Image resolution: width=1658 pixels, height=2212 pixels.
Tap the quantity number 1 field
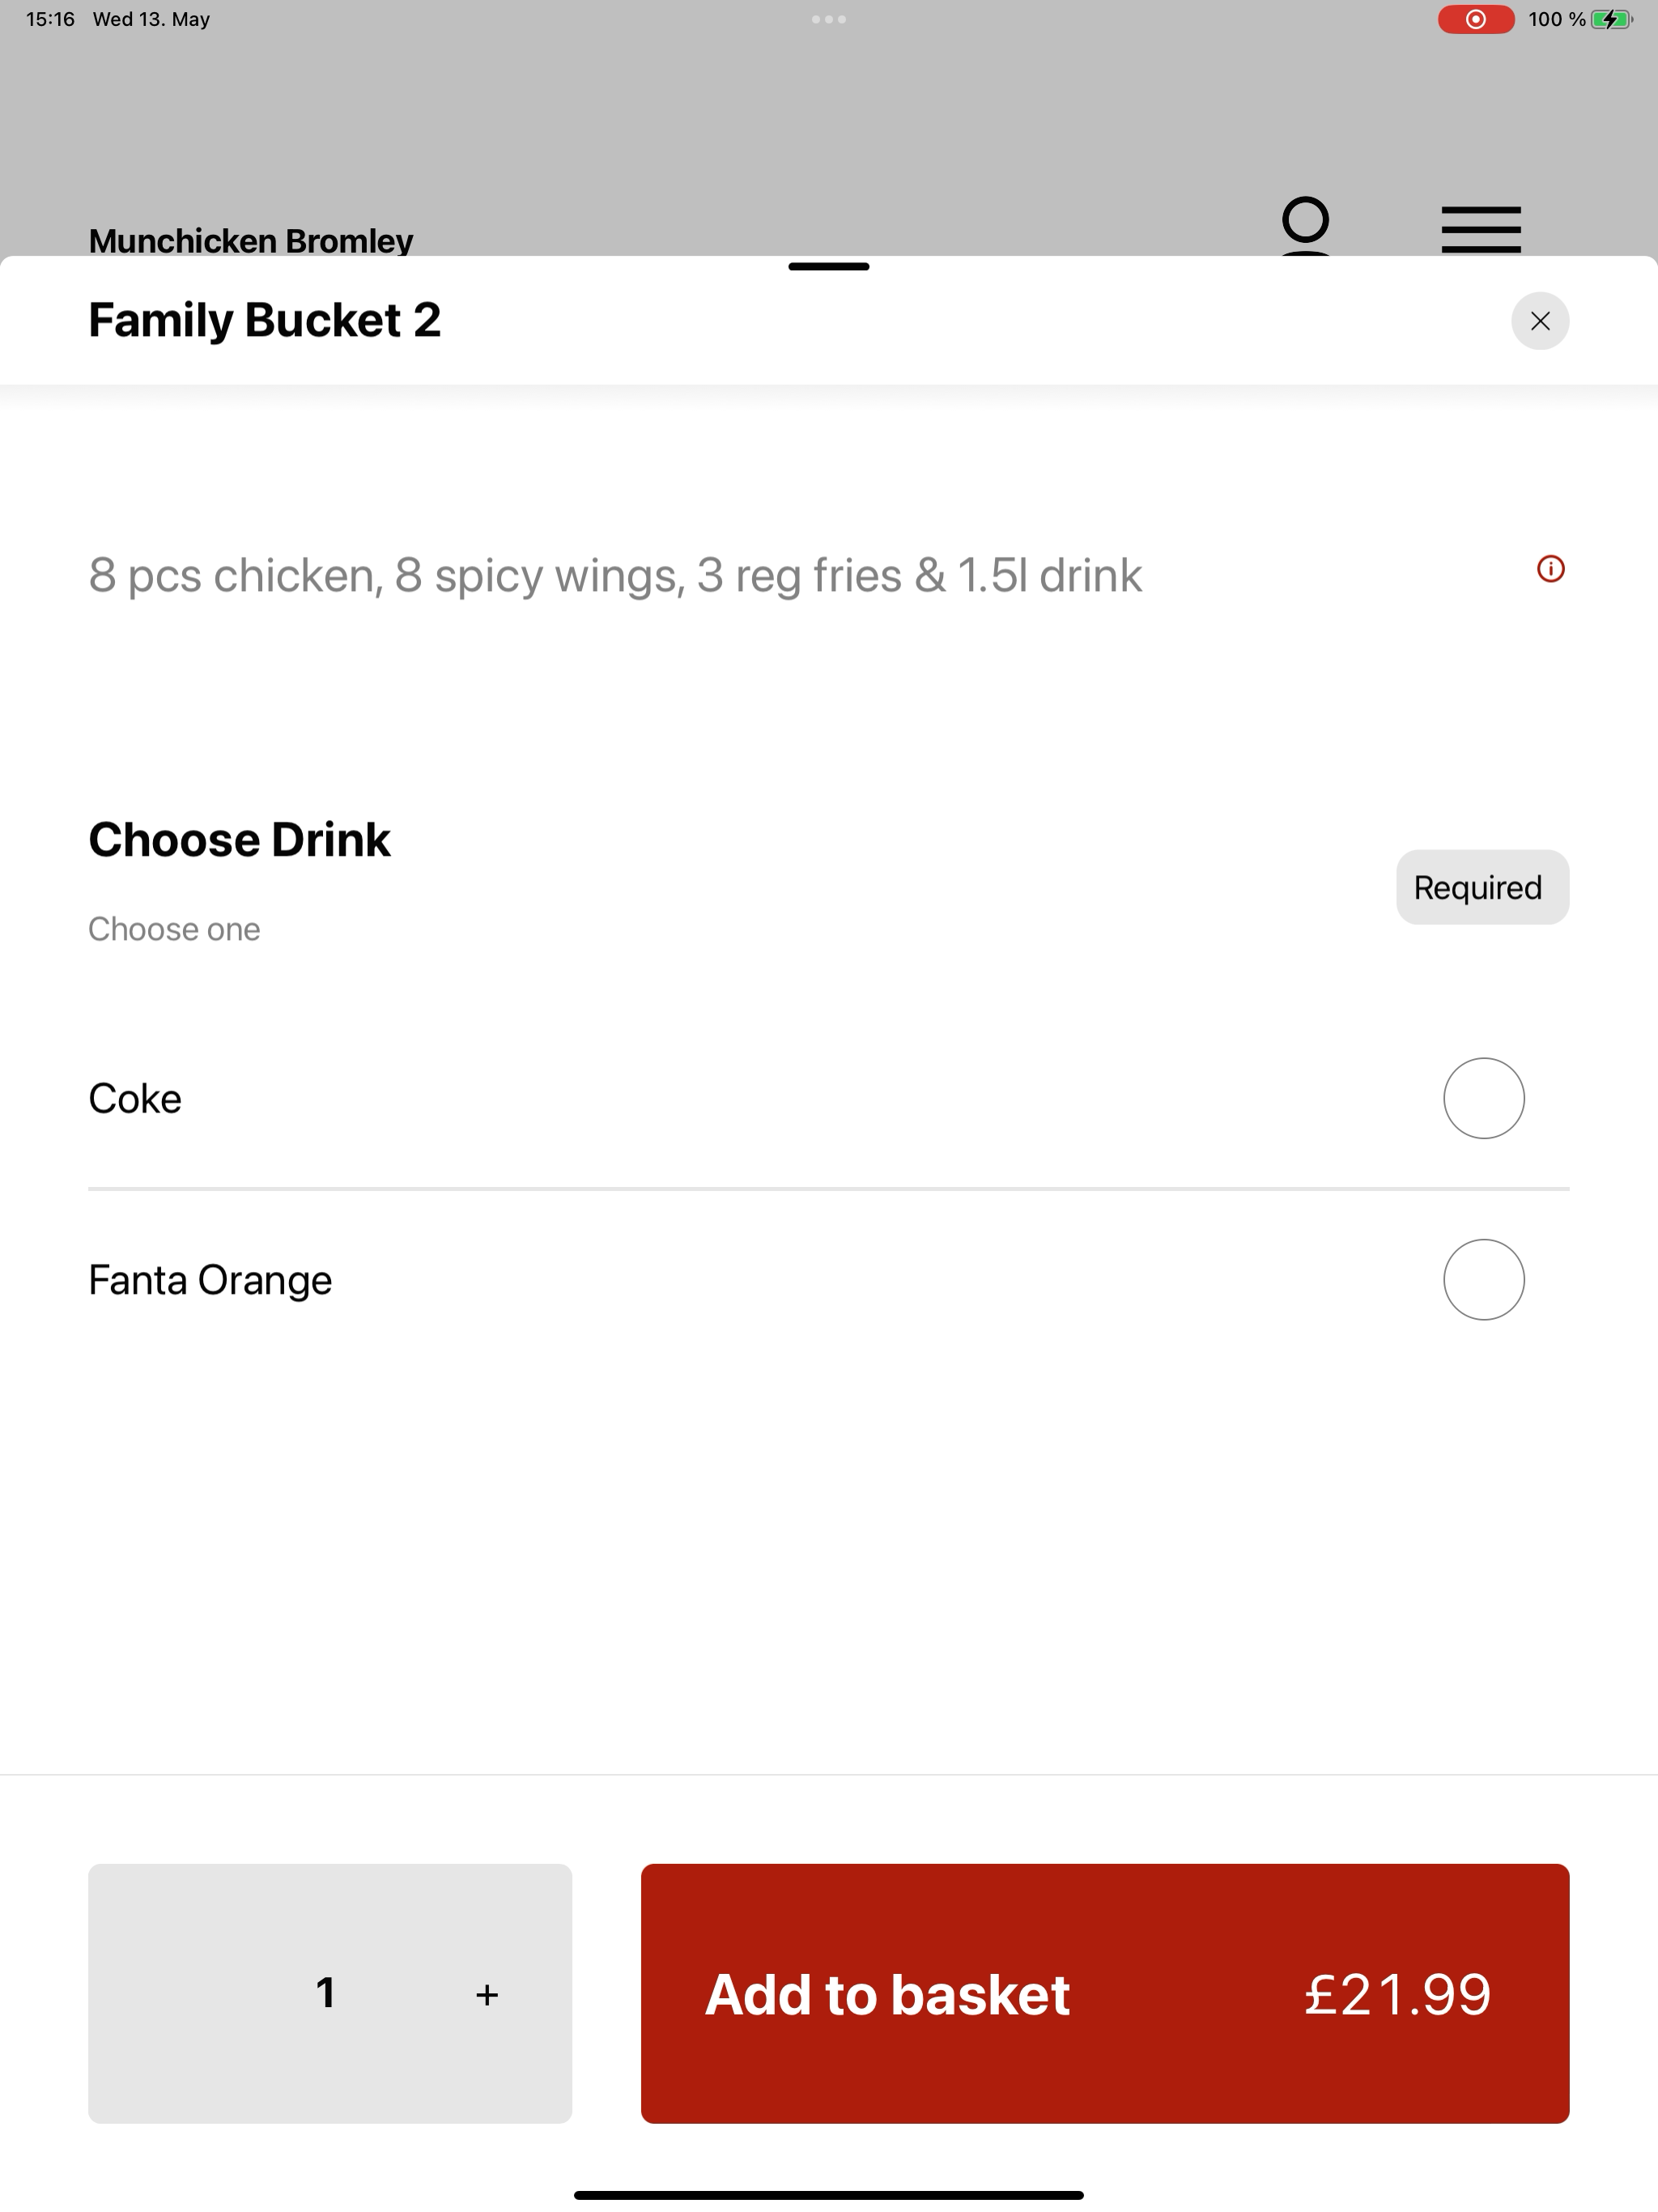point(325,1993)
